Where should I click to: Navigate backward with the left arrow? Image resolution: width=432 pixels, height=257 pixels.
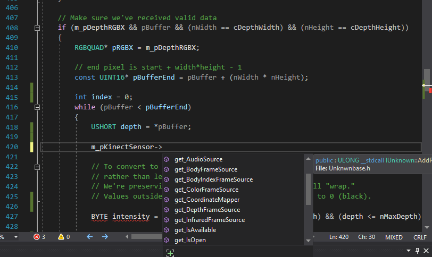(89, 237)
